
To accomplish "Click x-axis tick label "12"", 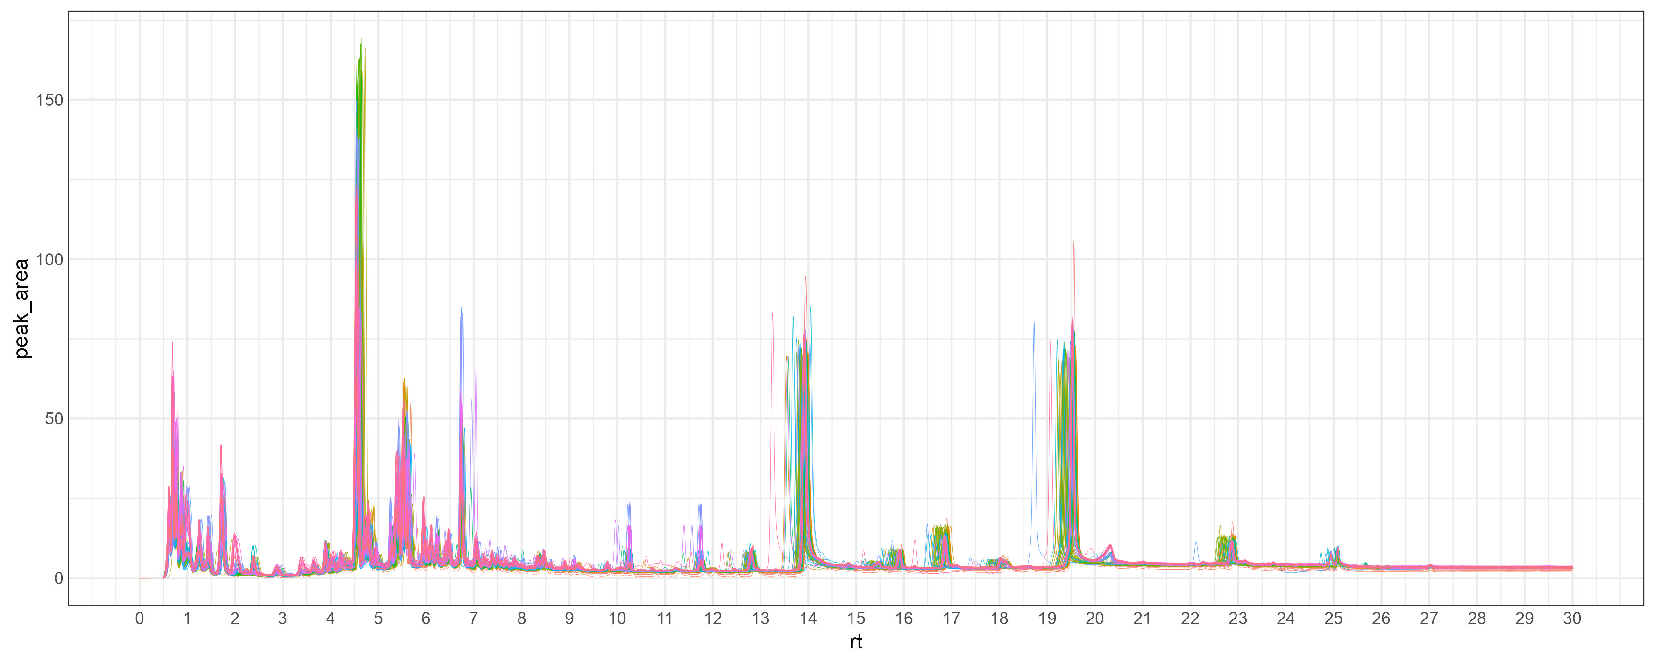I will click(x=712, y=619).
